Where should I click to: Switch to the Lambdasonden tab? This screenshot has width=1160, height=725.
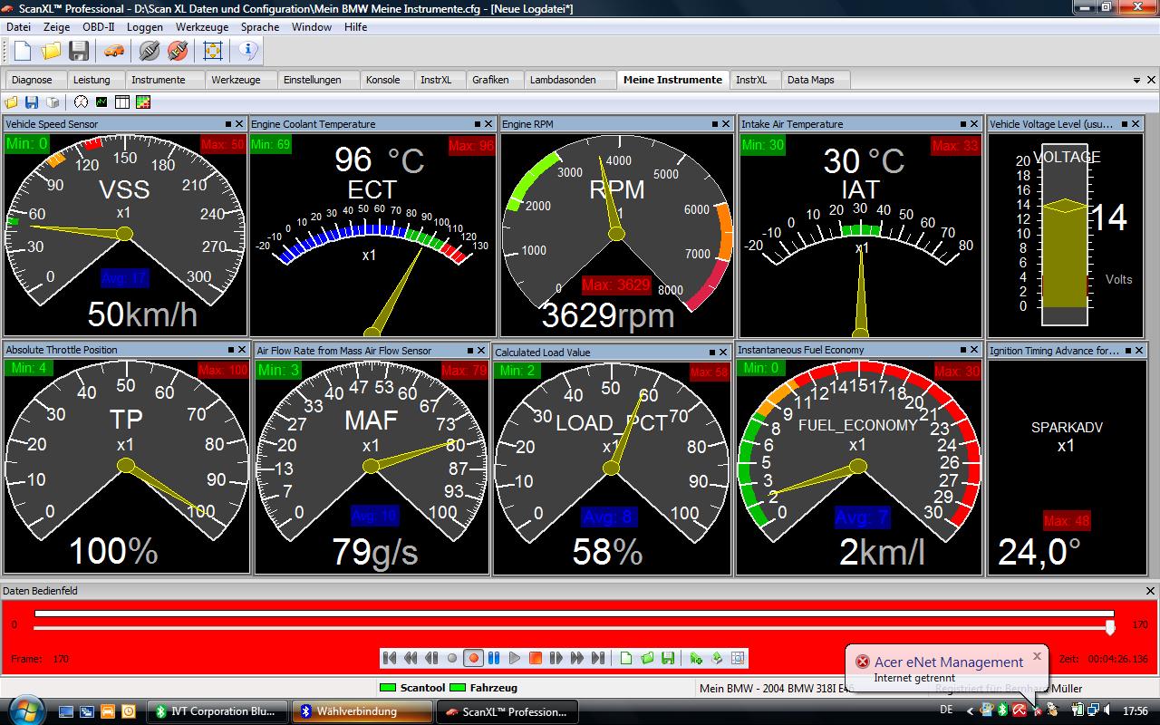[563, 80]
